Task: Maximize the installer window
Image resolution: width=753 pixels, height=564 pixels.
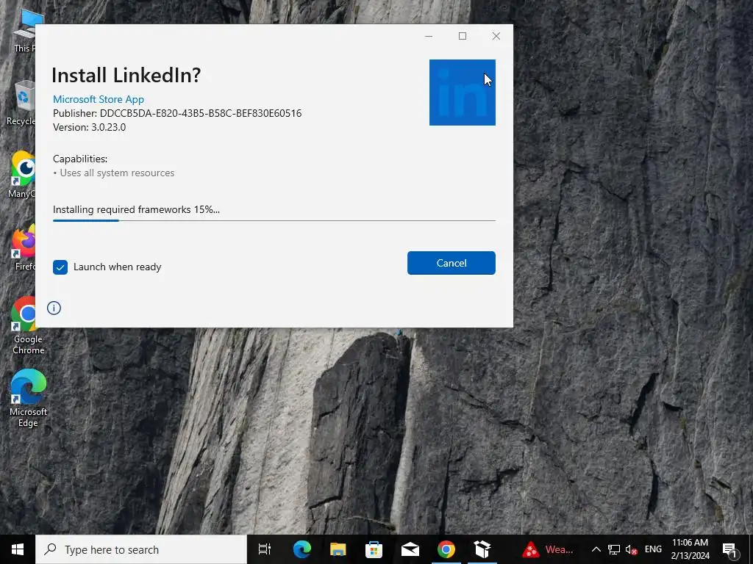Action: 463,36
